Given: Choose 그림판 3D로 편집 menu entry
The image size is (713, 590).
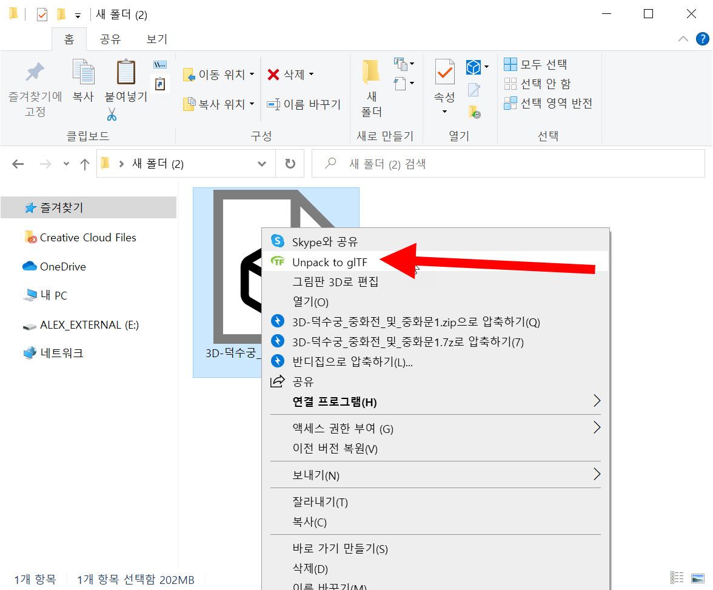Looking at the screenshot, I should (x=435, y=281).
